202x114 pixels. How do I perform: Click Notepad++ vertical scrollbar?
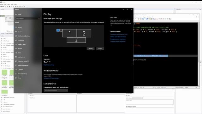199,54
